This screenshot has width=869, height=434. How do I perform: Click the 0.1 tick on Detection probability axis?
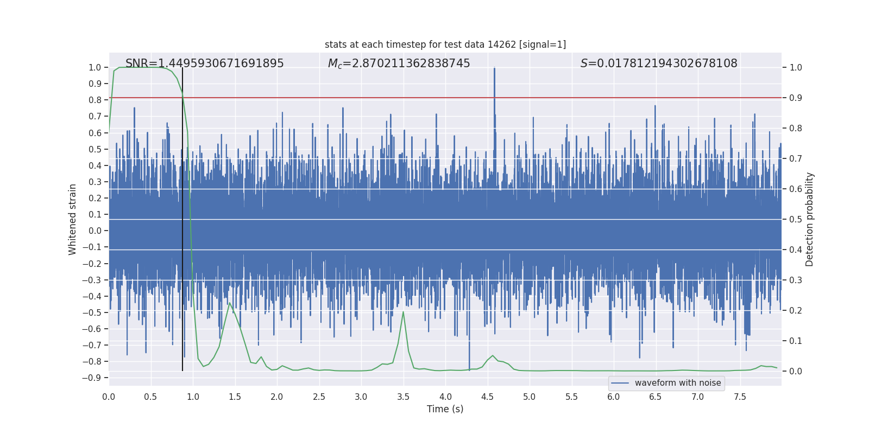(x=796, y=341)
